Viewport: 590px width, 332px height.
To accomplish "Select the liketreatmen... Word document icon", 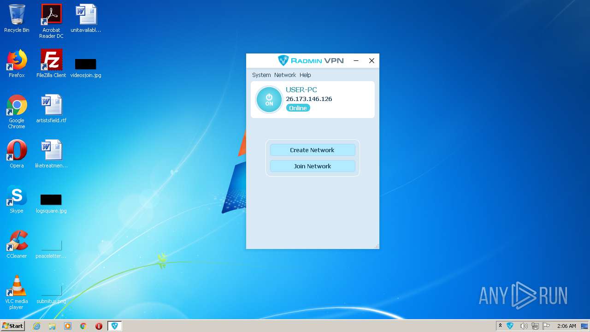I will click(x=51, y=154).
